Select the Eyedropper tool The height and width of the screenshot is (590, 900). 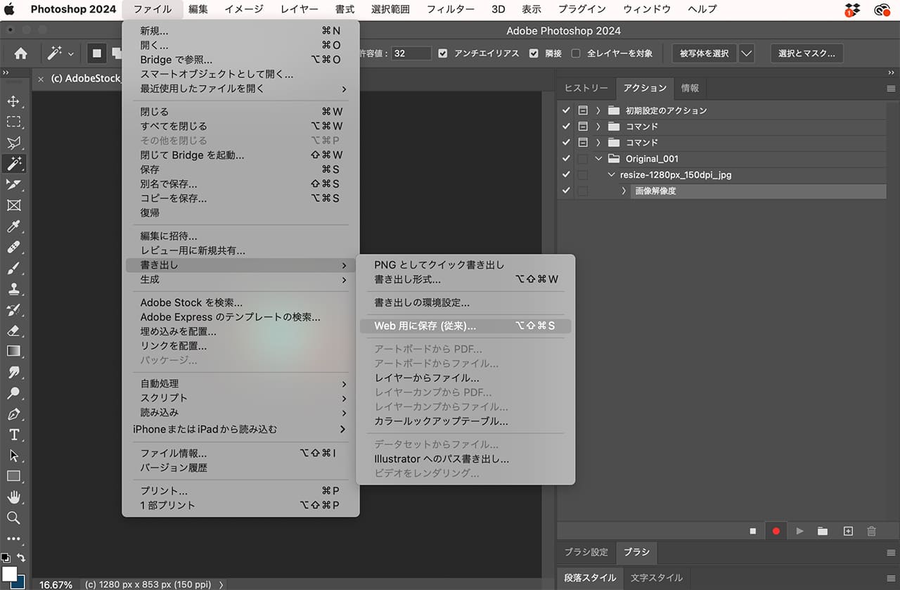[13, 226]
